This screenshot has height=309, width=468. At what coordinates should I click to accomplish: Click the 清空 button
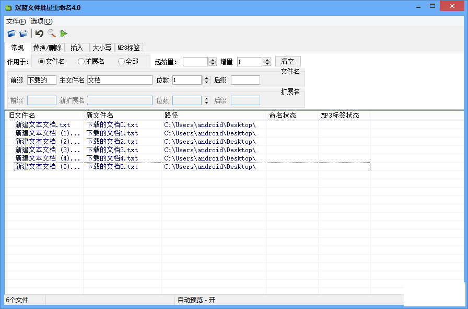288,61
